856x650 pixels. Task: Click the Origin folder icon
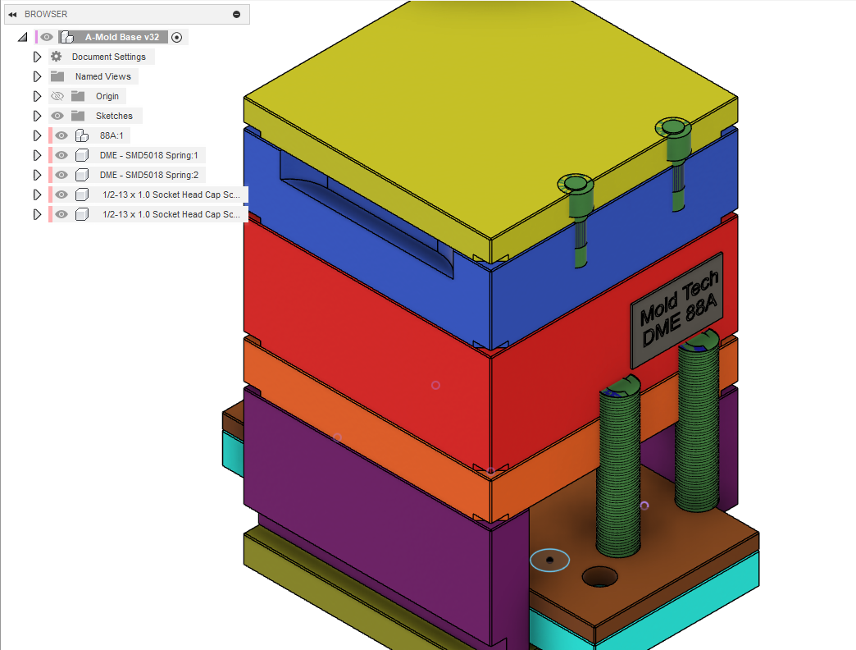[78, 96]
